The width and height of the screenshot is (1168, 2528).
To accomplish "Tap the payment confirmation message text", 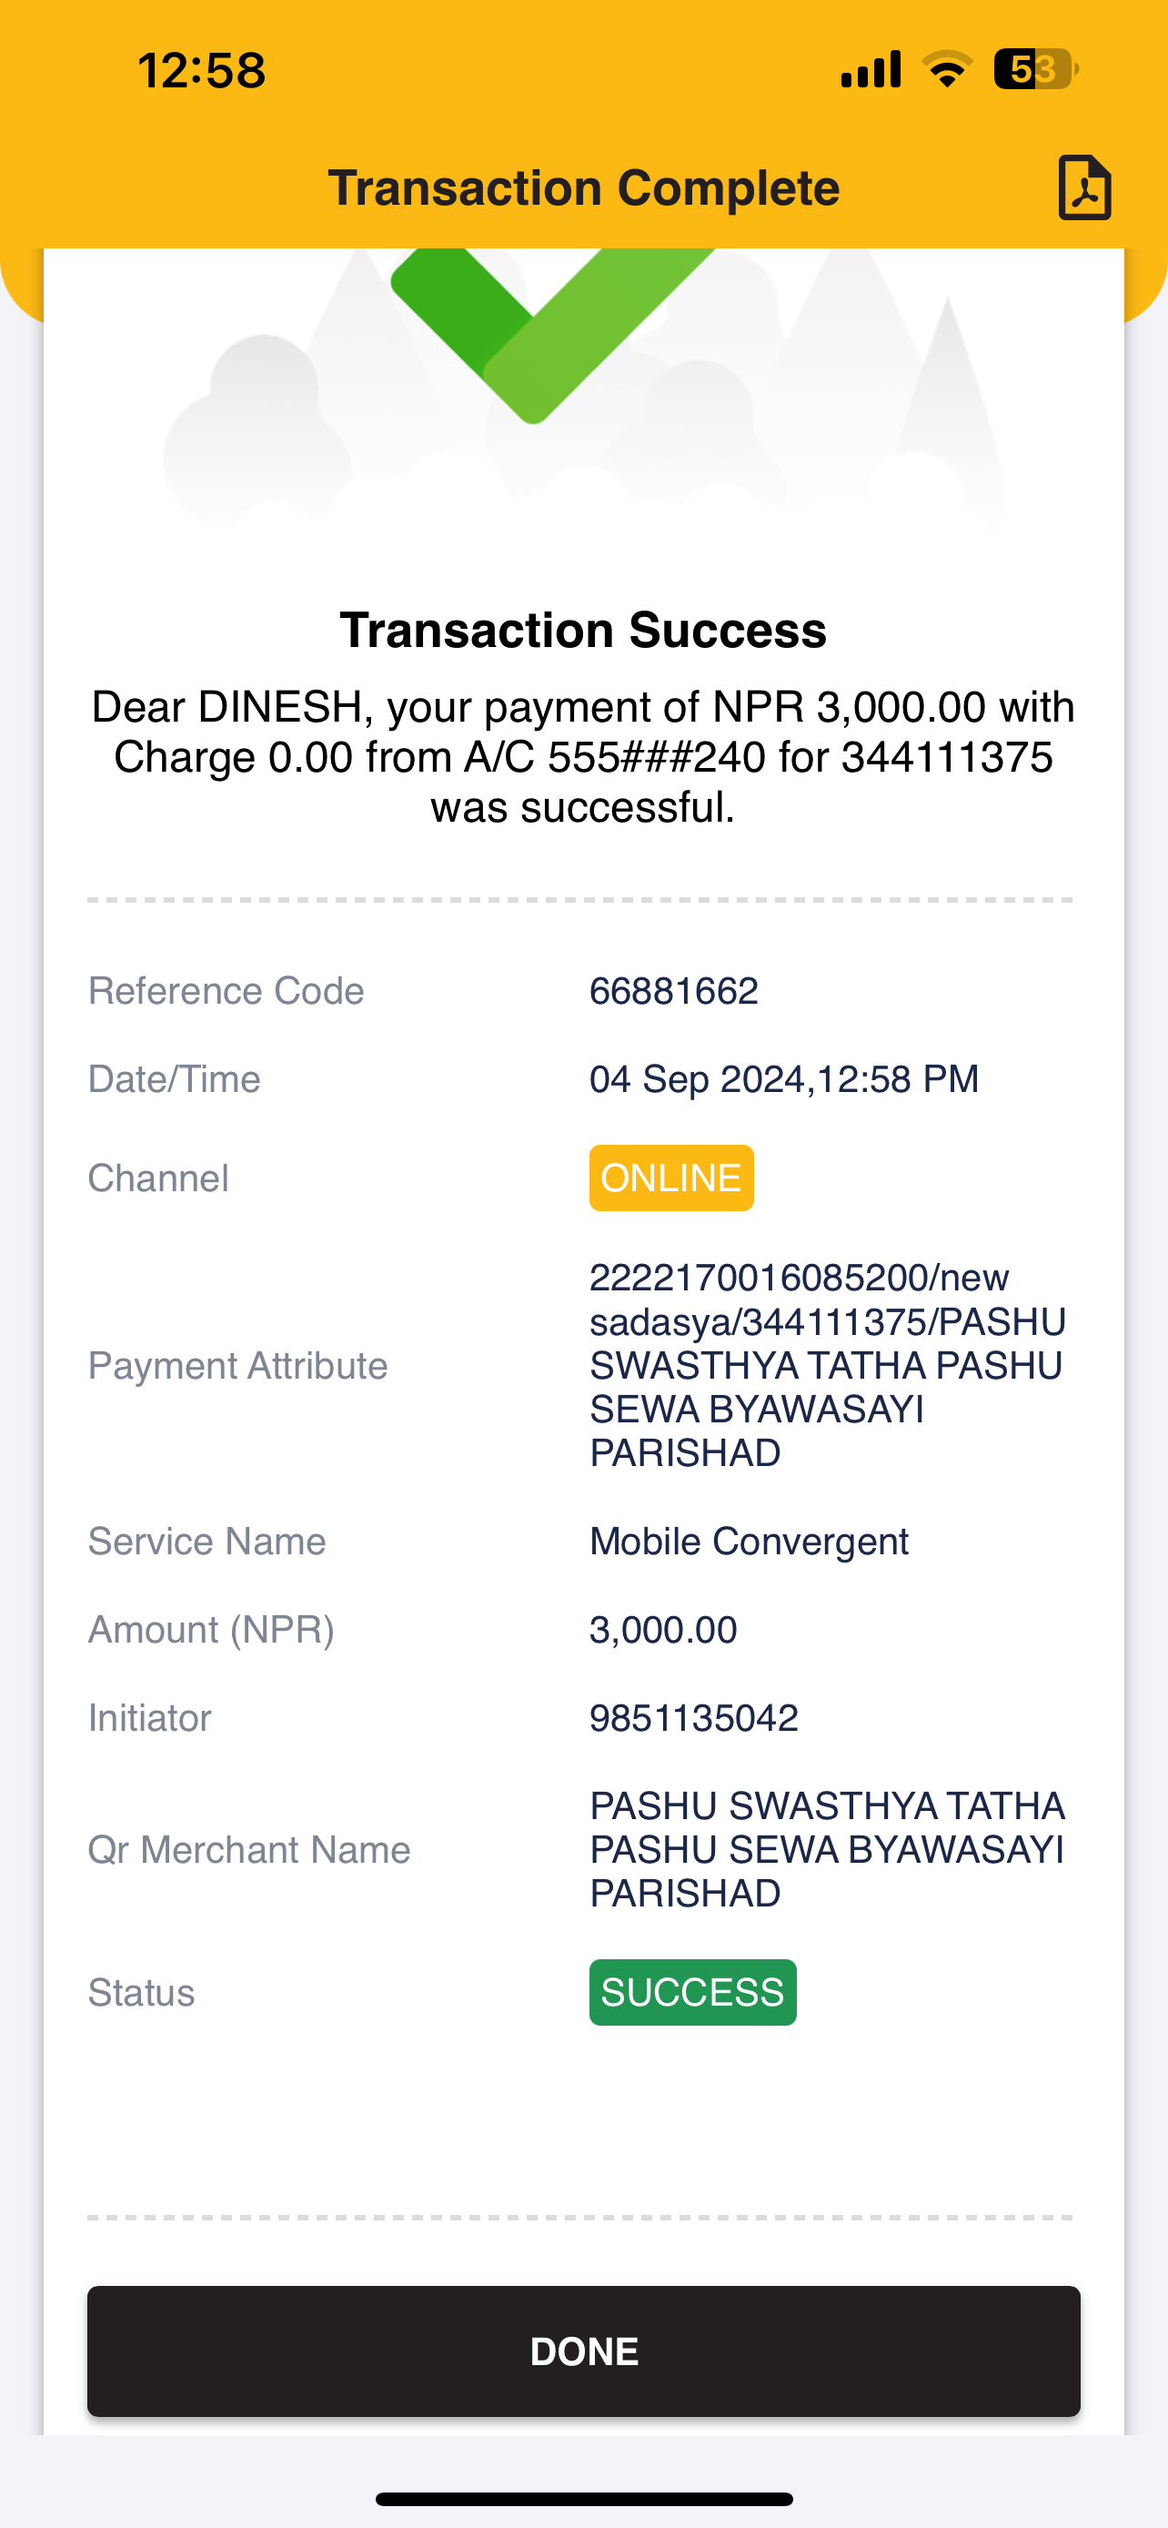I will pyautogui.click(x=583, y=756).
